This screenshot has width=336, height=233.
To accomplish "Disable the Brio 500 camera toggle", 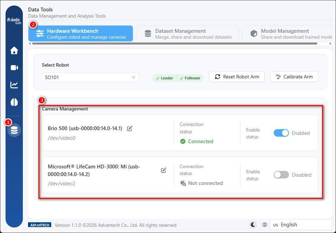I will pyautogui.click(x=281, y=133).
